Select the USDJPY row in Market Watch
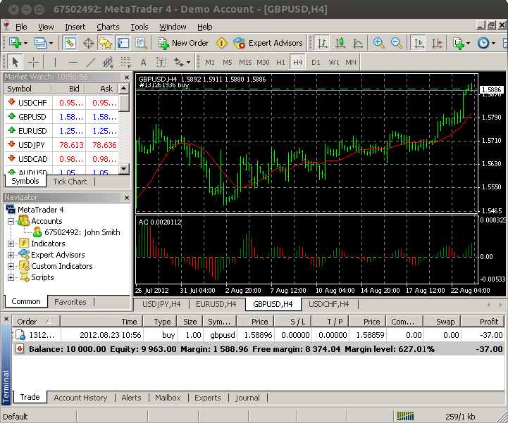 click(33, 144)
